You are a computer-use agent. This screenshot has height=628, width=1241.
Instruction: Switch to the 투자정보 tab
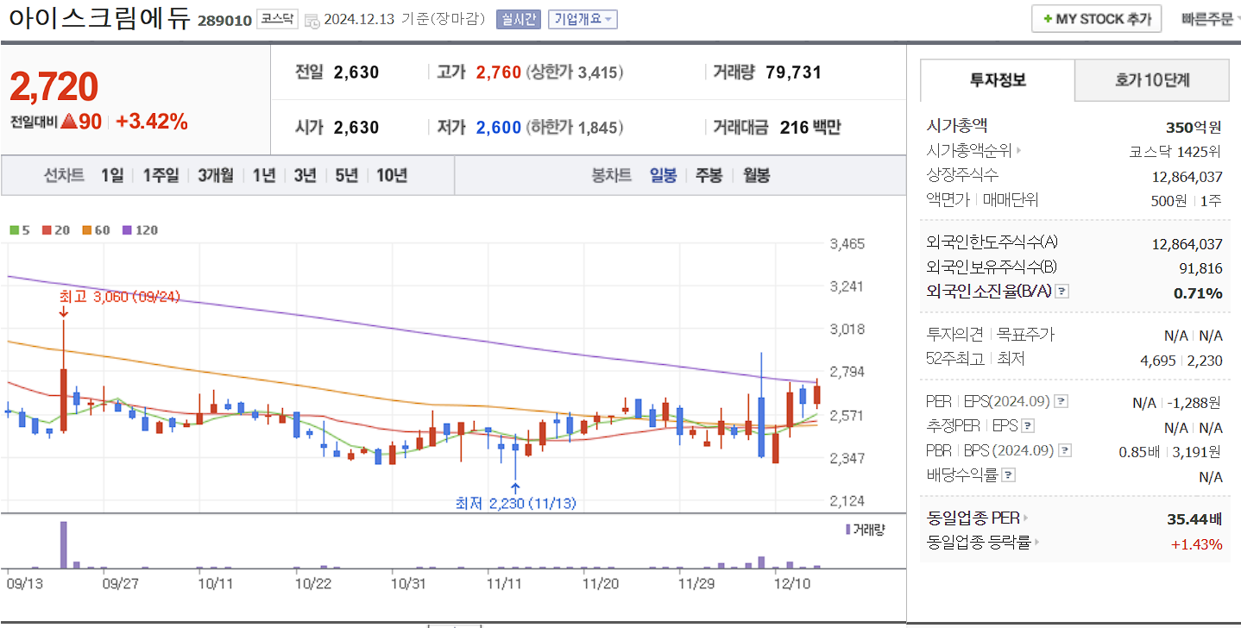[998, 80]
